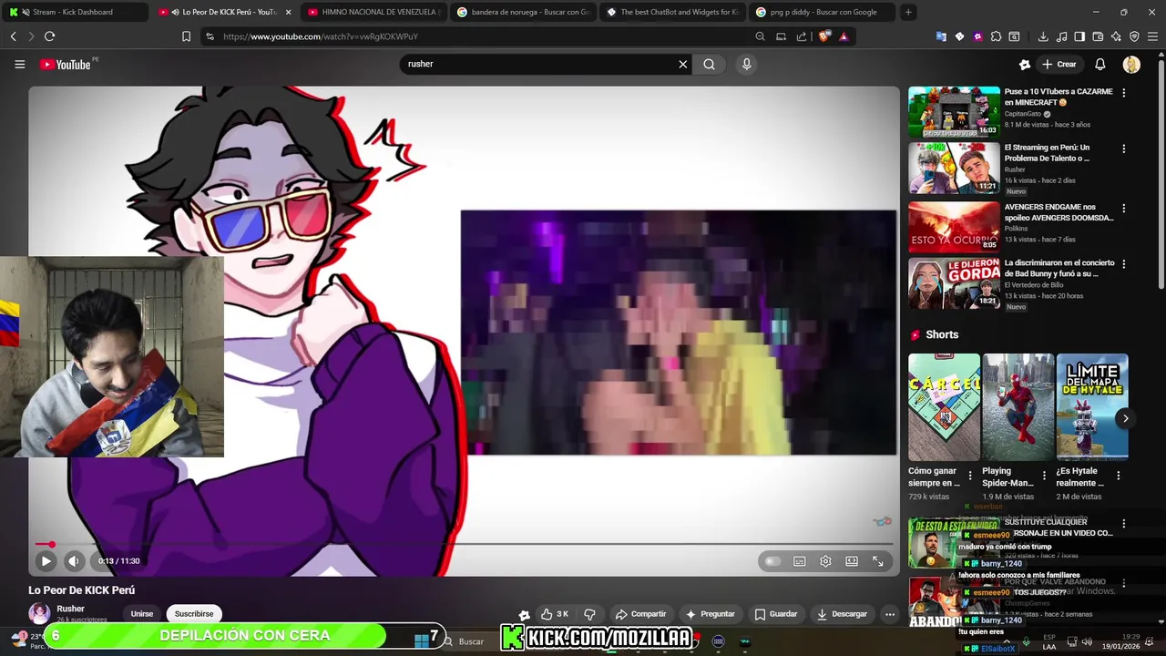Click the Preguntar button
This screenshot has height=656, width=1166.
tap(711, 614)
